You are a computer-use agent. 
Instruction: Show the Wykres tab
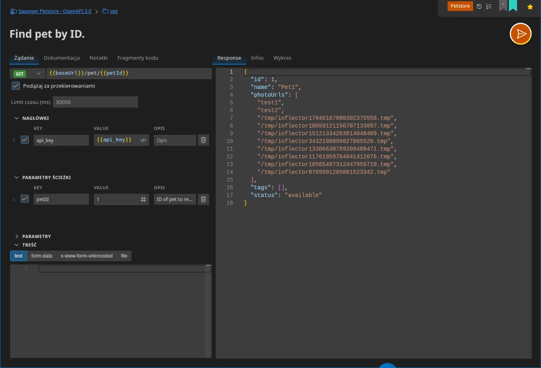282,58
